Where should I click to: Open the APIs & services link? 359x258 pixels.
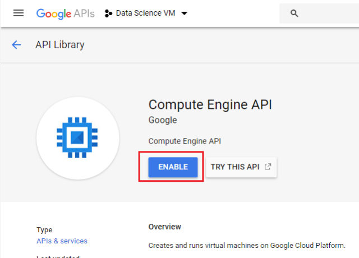click(62, 241)
